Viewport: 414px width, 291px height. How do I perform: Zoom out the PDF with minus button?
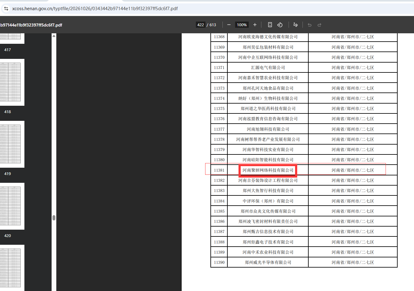pos(229,25)
